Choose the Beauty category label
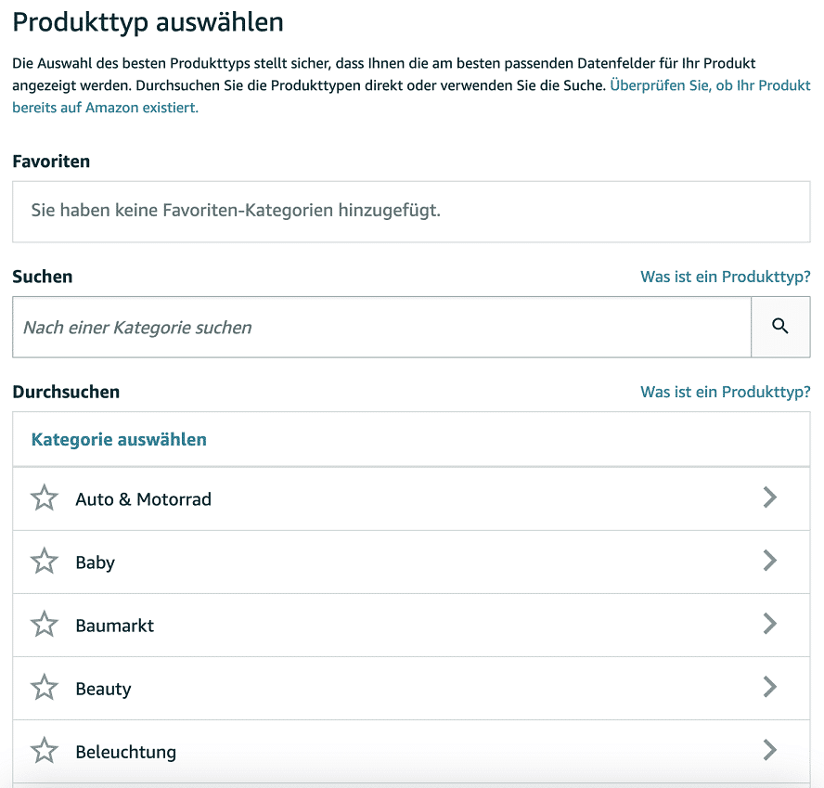This screenshot has height=788, width=824. click(x=103, y=689)
